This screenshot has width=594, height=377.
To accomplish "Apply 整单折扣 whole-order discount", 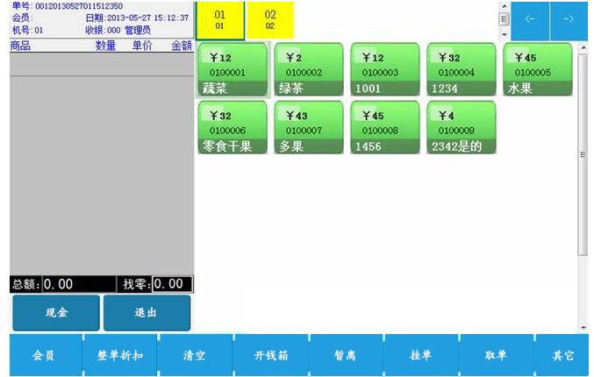I will pos(120,355).
